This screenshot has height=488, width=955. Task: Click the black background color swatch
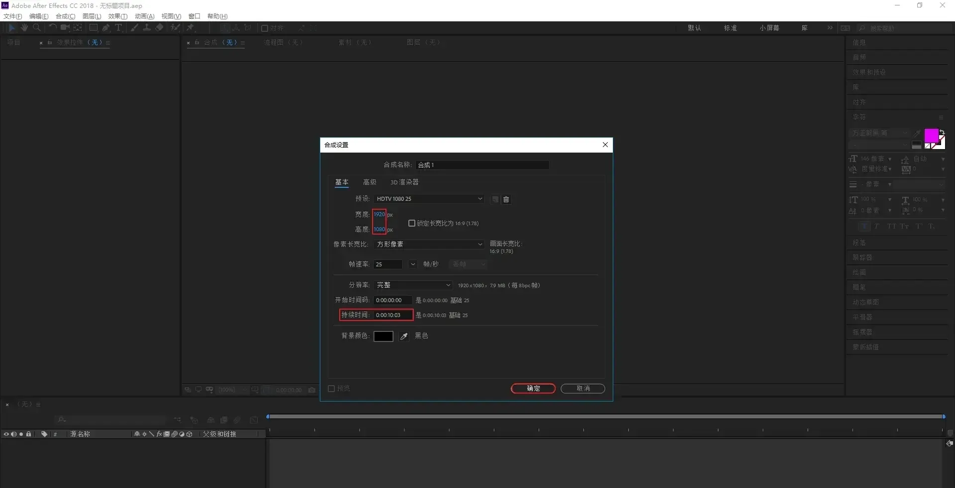[383, 336]
